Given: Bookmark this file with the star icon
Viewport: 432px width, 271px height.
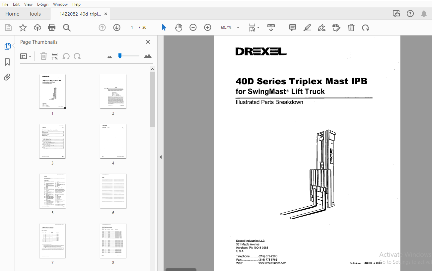Looking at the screenshot, I should (23, 28).
